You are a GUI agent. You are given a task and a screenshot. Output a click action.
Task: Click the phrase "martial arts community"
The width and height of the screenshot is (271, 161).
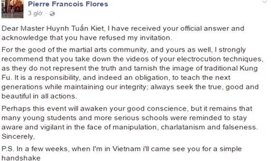(x=108, y=50)
